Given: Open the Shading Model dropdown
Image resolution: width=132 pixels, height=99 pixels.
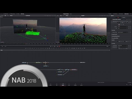Looking at the screenshot, I should click(x=122, y=47).
